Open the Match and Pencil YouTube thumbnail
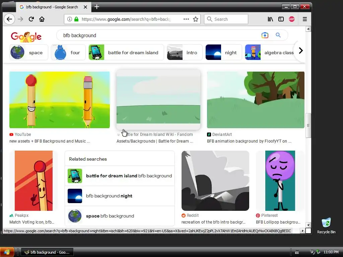This screenshot has height=257, width=343. pos(60,100)
